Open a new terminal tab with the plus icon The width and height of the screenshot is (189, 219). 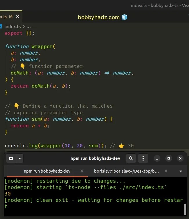click(x=11, y=158)
